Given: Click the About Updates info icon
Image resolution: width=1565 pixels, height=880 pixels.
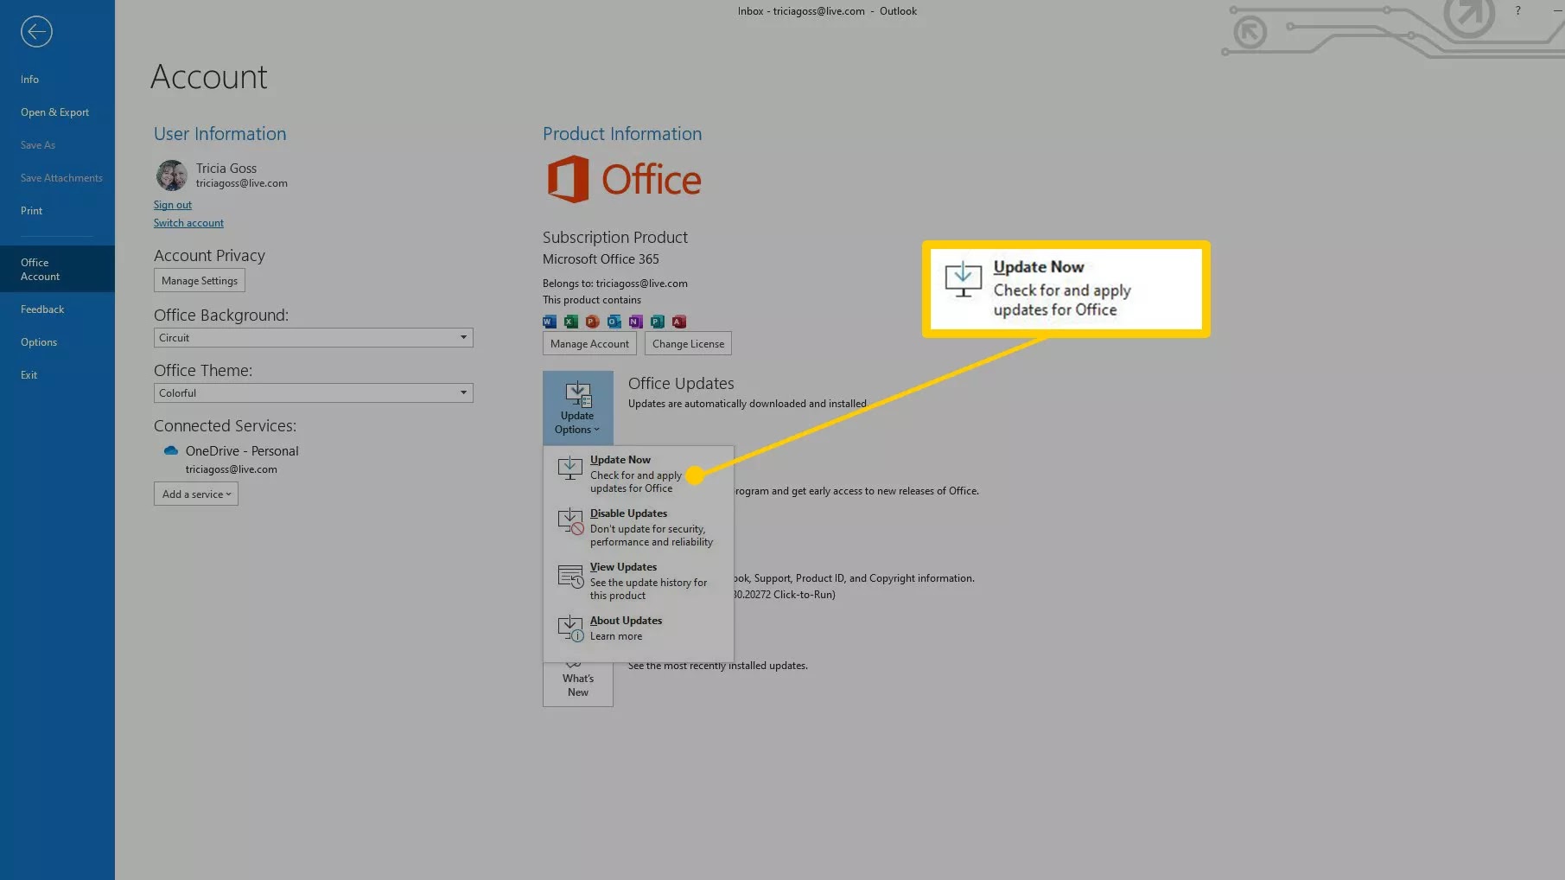Looking at the screenshot, I should (570, 628).
